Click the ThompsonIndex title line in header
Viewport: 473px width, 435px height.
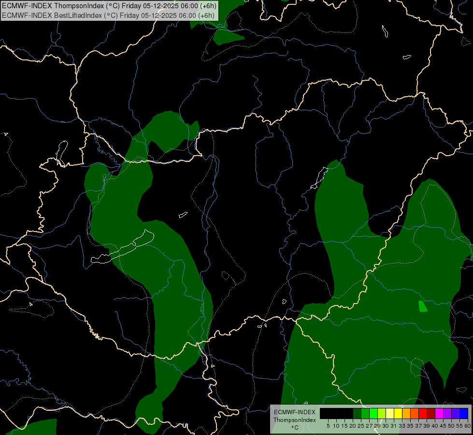tap(109, 6)
